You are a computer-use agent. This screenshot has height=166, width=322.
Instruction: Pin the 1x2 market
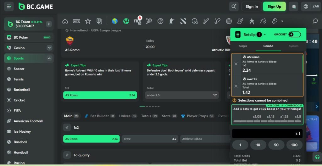pos(67,128)
